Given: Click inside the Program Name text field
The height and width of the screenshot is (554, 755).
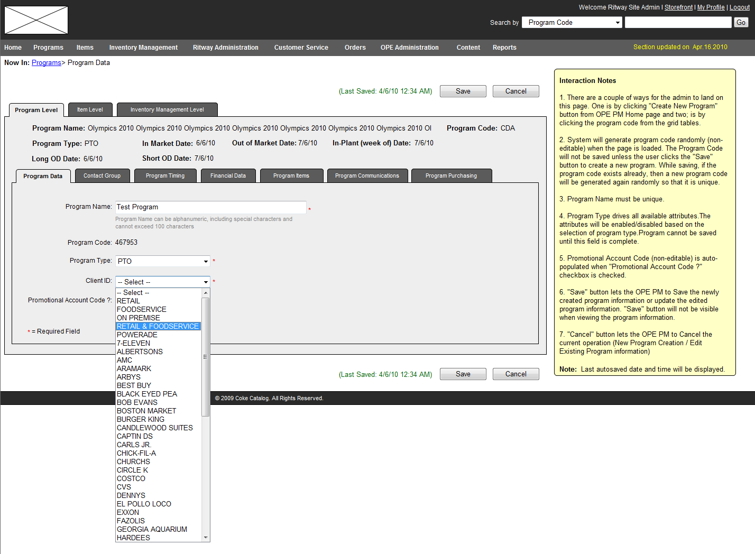Looking at the screenshot, I should [210, 207].
